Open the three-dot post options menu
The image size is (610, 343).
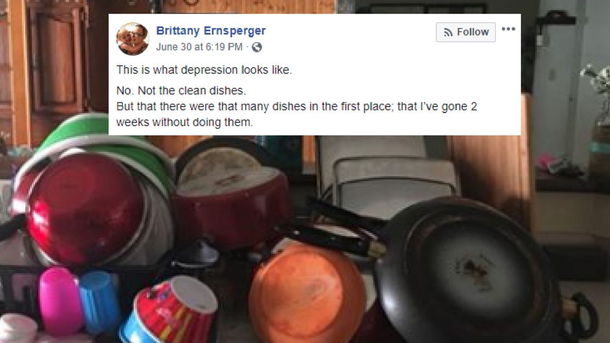508,29
